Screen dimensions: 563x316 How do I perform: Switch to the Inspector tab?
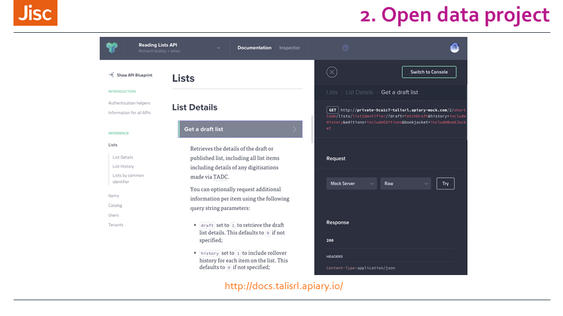[289, 48]
